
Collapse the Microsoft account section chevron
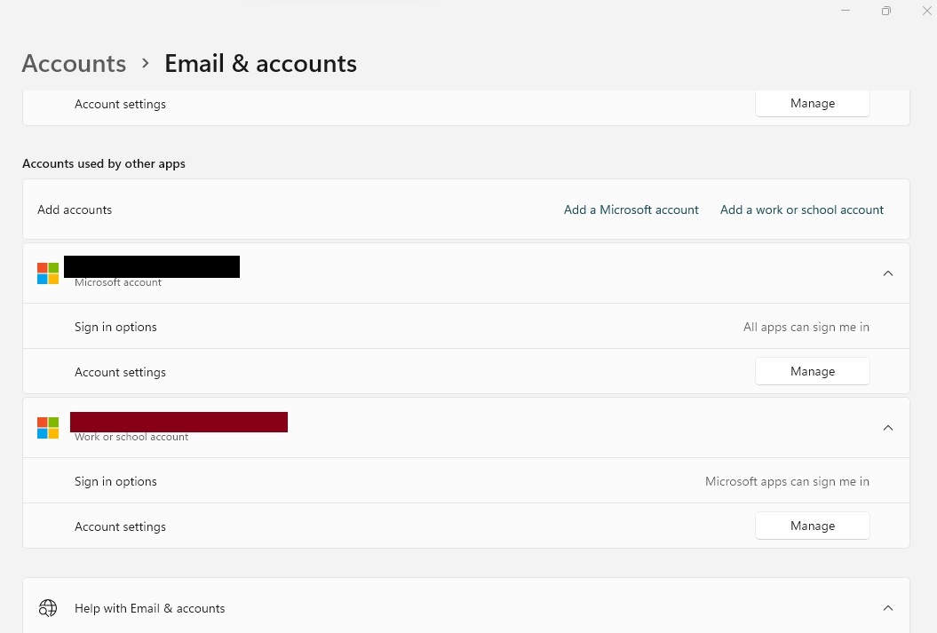click(888, 273)
